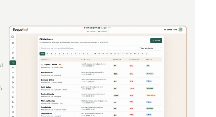Click the 21:43:23 clock display
The height and width of the screenshot is (117, 216).
click(102, 32)
